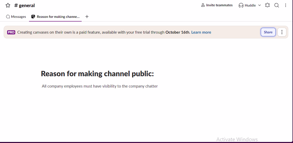This screenshot has width=293, height=143.
Task: Expand the Huddle options chevron
Action: click(x=259, y=5)
